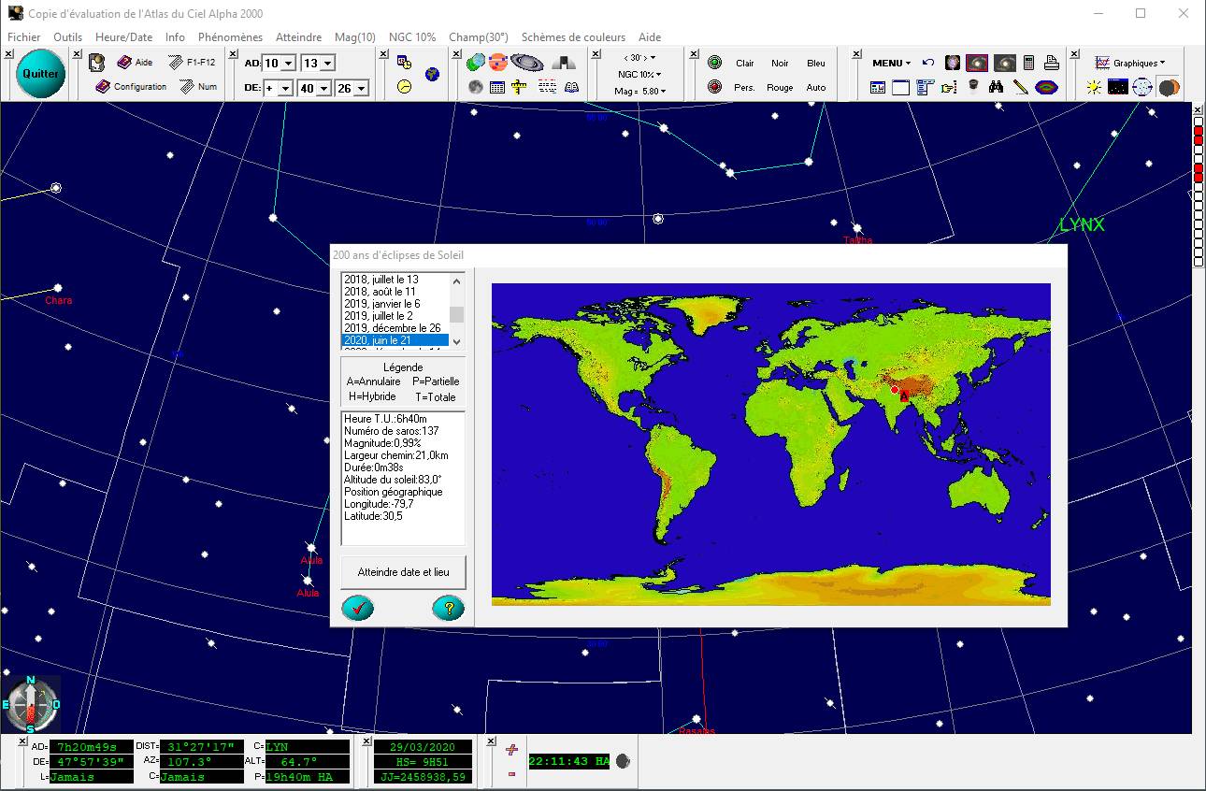Click the grey Moon icon
Image resolution: width=1206 pixels, height=791 pixels.
476,87
